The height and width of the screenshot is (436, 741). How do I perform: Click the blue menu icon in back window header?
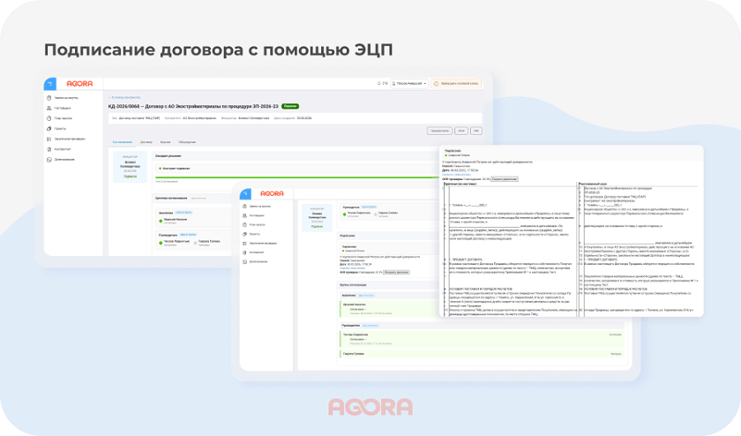[50, 84]
